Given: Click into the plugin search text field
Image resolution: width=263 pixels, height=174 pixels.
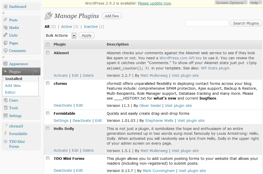Looking at the screenshot, I should 207,23.
